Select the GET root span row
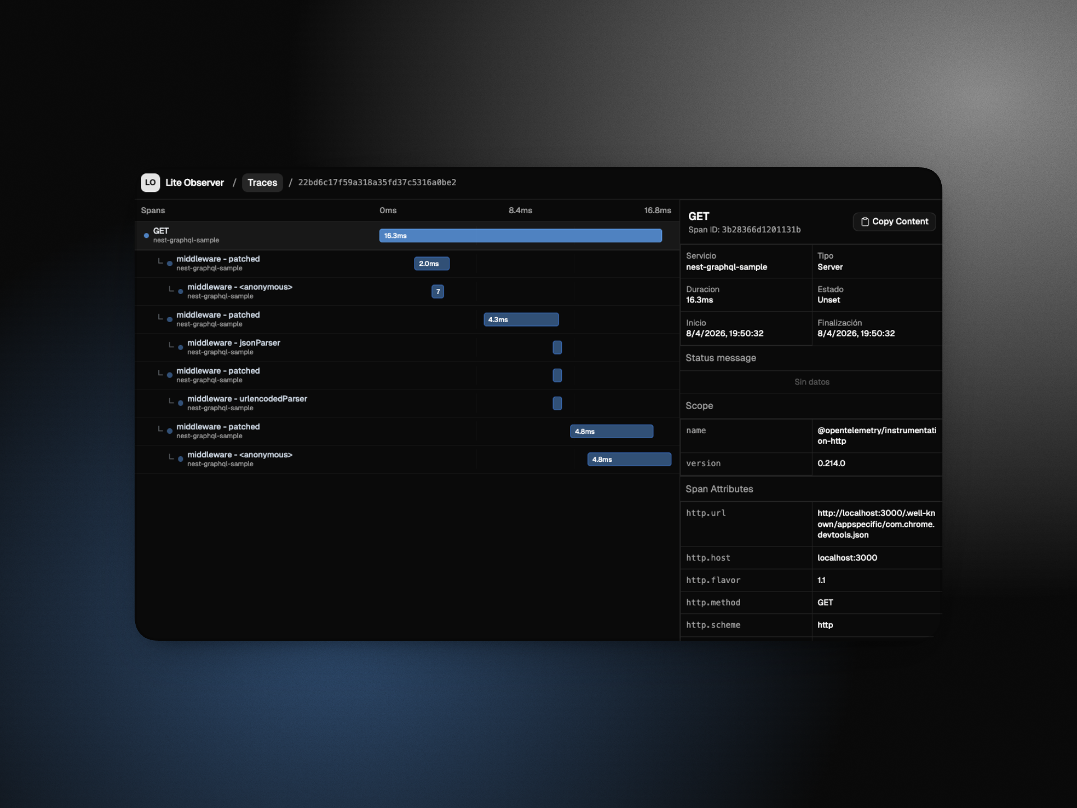 pyautogui.click(x=407, y=236)
